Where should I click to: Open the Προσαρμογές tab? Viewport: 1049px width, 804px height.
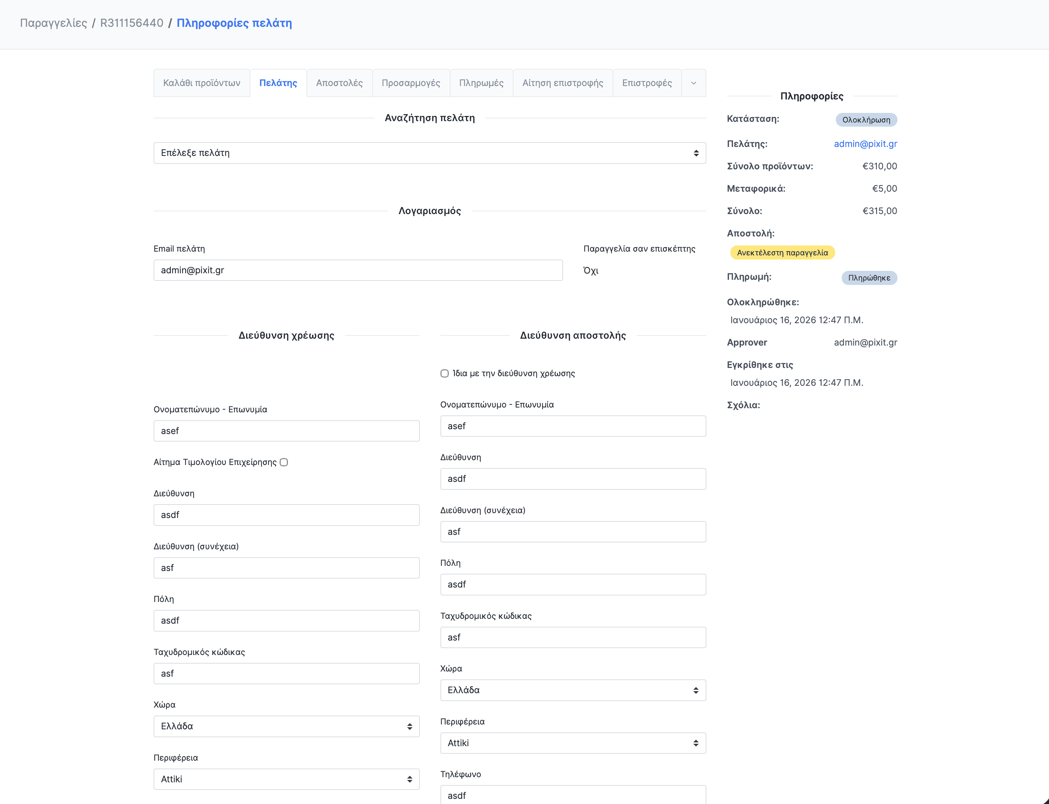click(410, 83)
